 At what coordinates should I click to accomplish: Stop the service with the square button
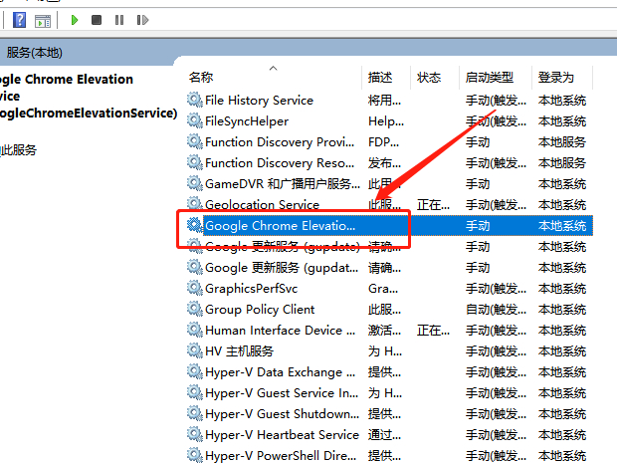97,20
